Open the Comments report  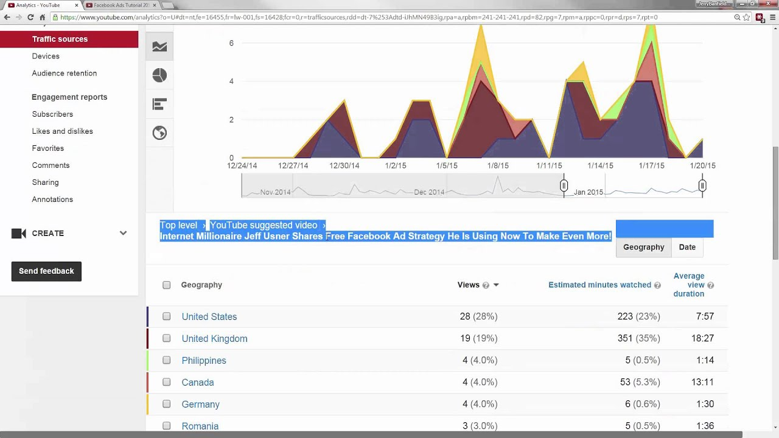click(x=51, y=165)
